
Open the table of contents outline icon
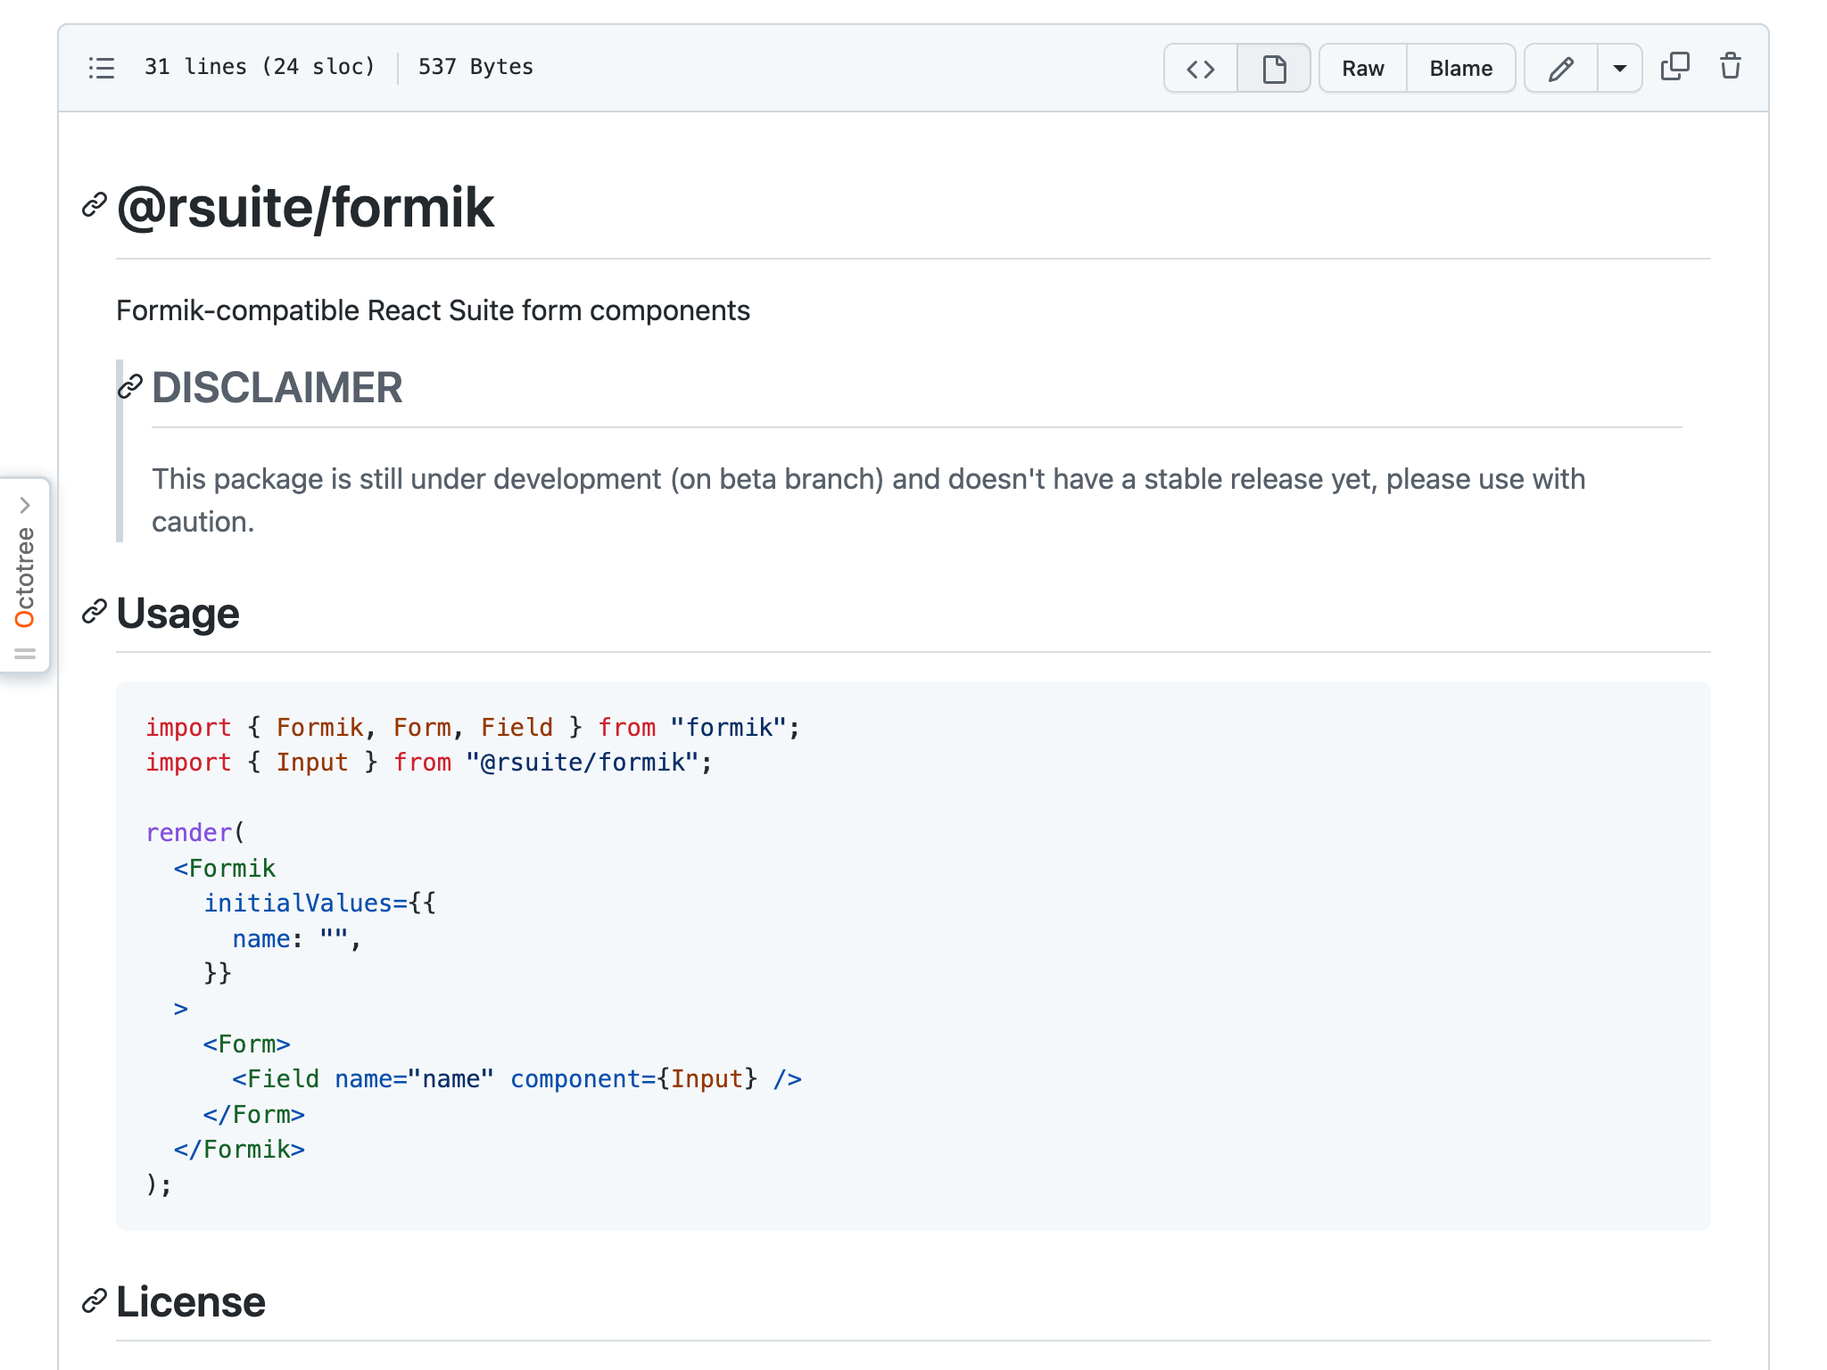tap(102, 68)
